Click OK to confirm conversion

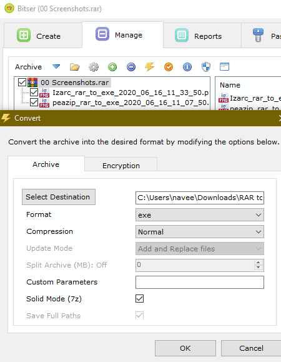pyautogui.click(x=185, y=348)
